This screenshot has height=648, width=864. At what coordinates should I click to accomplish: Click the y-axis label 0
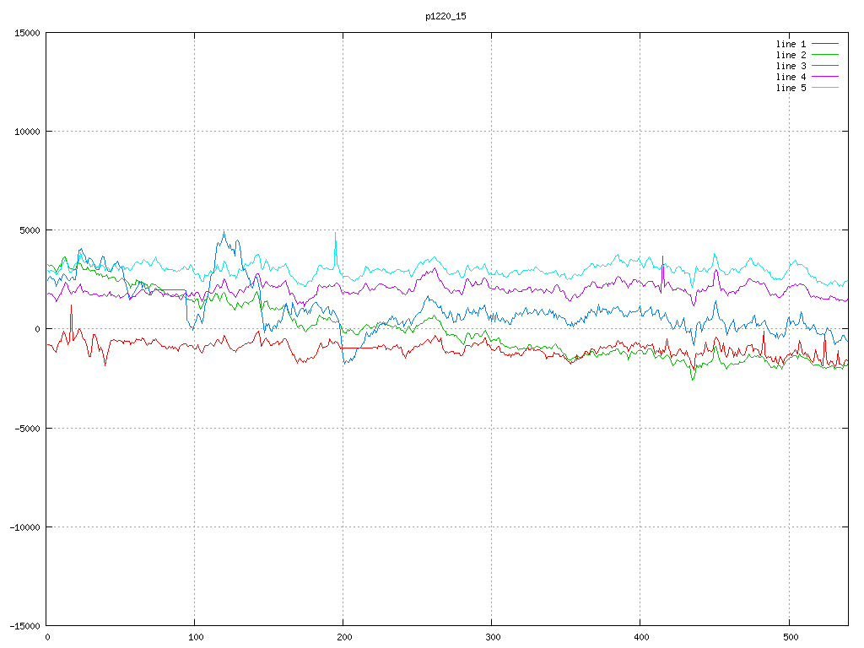pyautogui.click(x=37, y=330)
